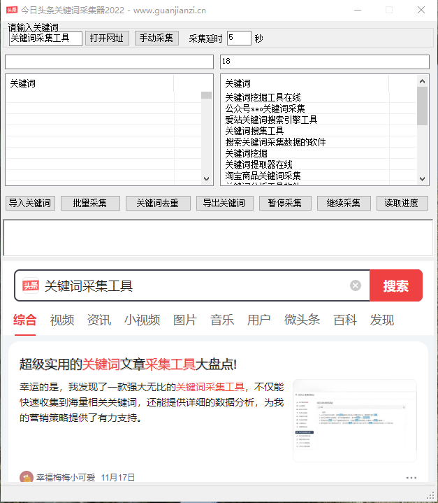
Task: Click the app icon in title bar
Action: tap(12, 10)
